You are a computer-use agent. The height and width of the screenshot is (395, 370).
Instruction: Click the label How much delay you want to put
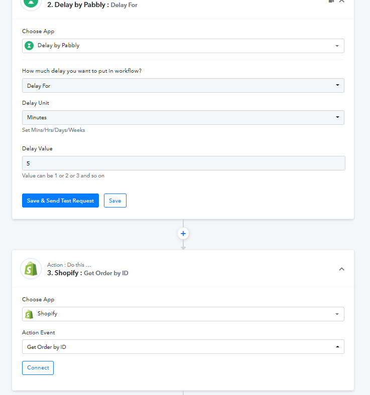(82, 71)
